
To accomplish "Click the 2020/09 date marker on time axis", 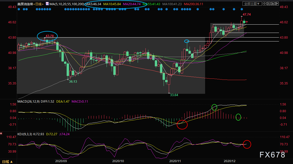I will tap(61, 161).
